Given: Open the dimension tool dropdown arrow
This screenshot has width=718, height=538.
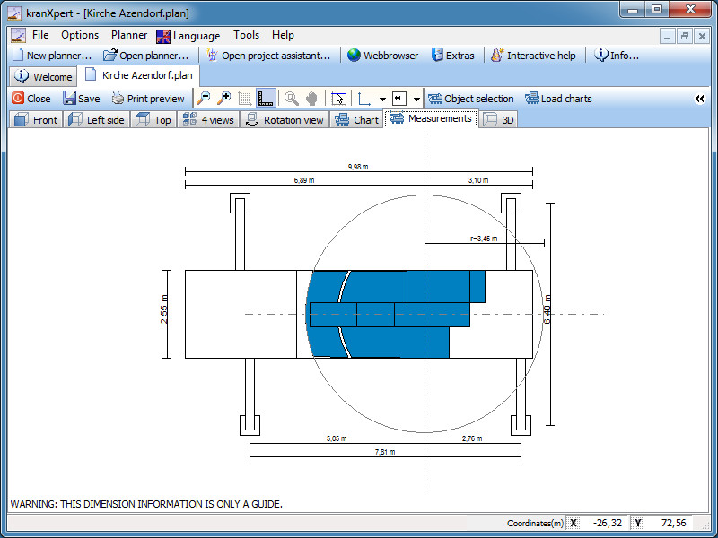Looking at the screenshot, I should point(416,100).
